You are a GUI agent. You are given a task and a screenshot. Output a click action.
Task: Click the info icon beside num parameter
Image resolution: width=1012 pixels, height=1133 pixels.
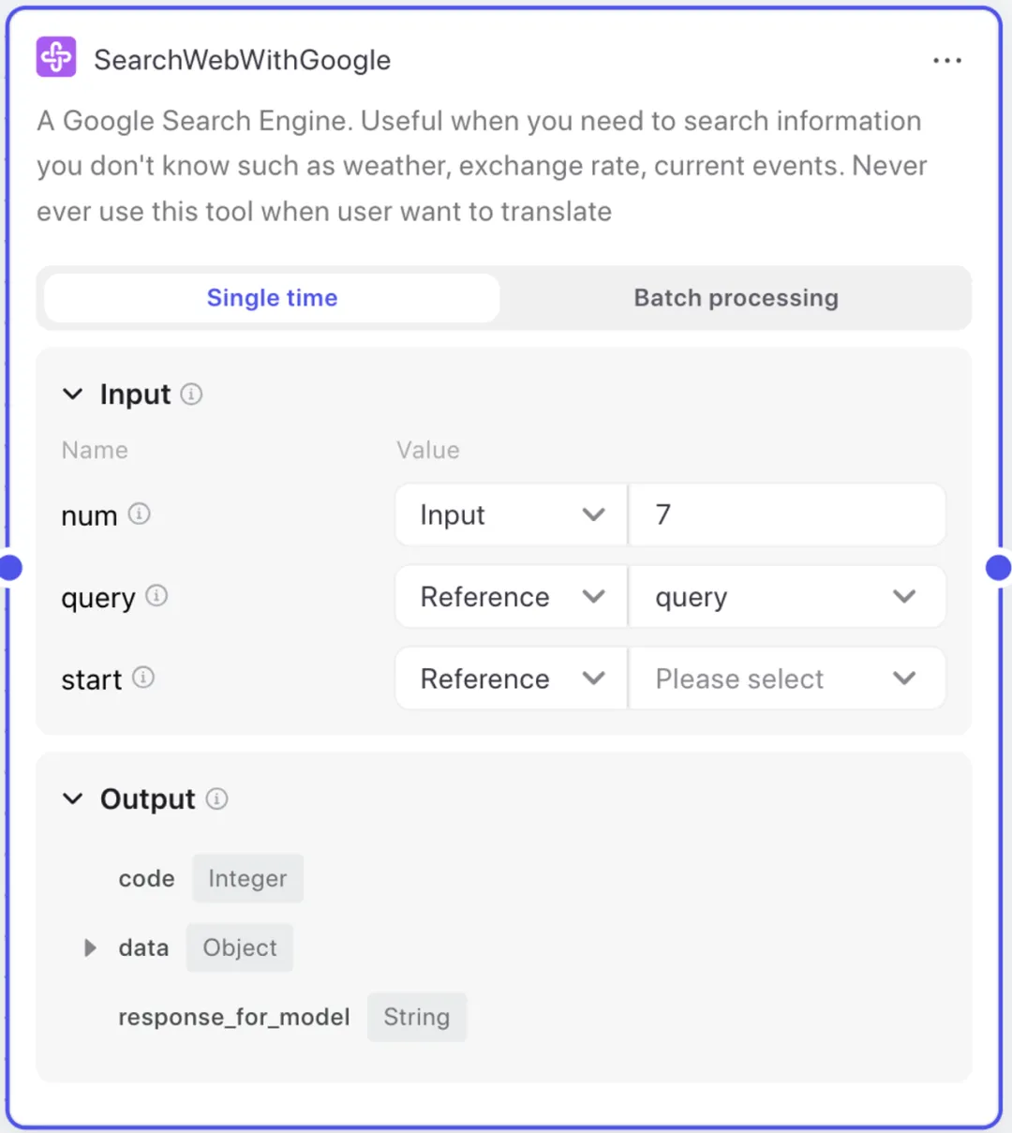(x=139, y=514)
